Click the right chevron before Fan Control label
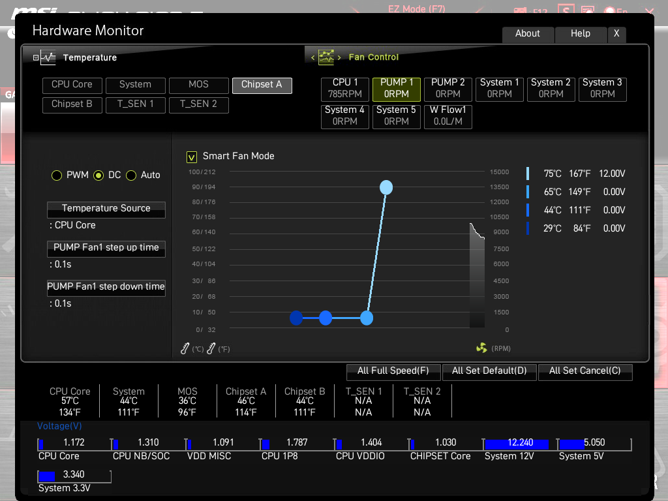 pyautogui.click(x=339, y=57)
